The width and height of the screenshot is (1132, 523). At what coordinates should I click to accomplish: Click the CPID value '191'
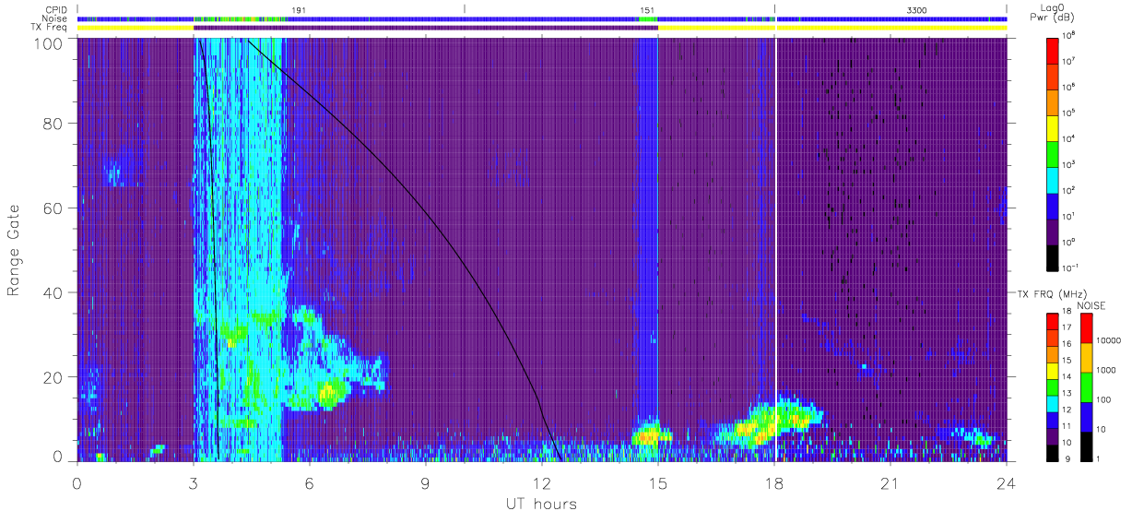pyautogui.click(x=298, y=8)
